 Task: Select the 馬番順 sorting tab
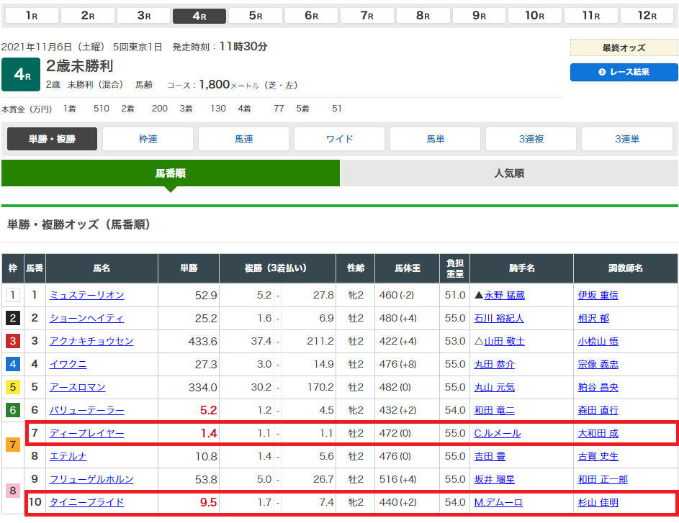pos(170,173)
